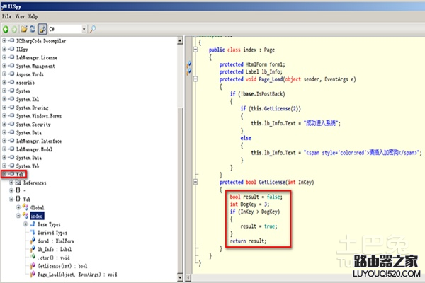This screenshot has height=283, width=425.
Task: Select the System.Windows.Forms assembly
Action: [39, 116]
